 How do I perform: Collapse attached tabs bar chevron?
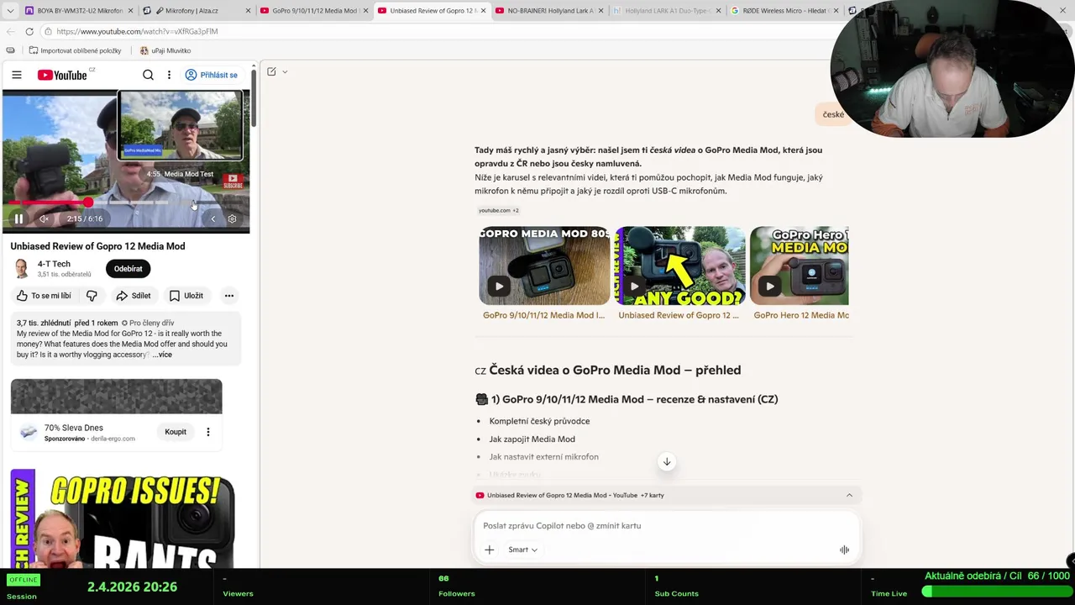click(x=849, y=495)
